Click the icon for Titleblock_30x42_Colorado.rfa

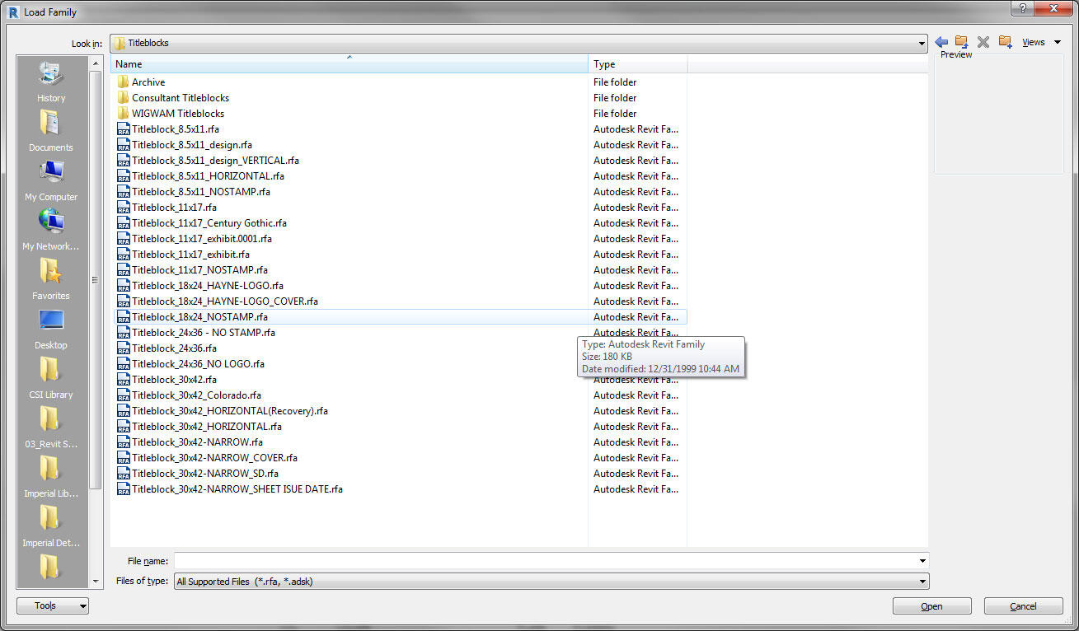(124, 395)
